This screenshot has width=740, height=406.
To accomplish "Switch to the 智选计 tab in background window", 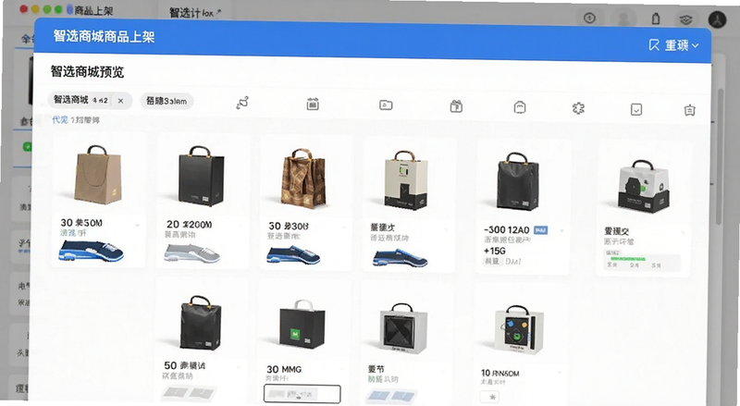I will pyautogui.click(x=195, y=13).
